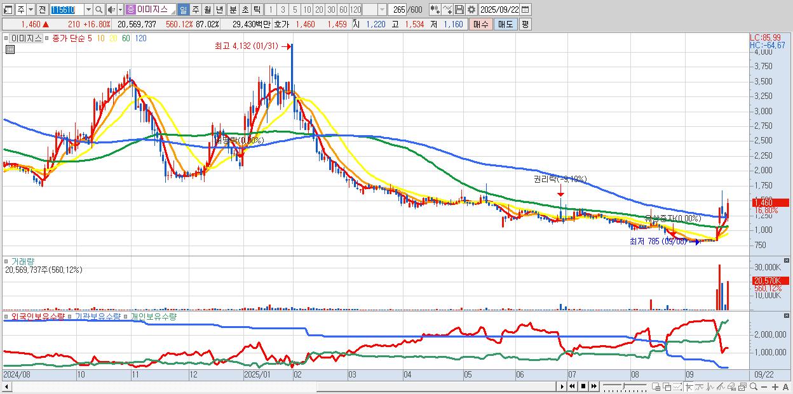Click the window with grid icon

(x=656, y=386)
